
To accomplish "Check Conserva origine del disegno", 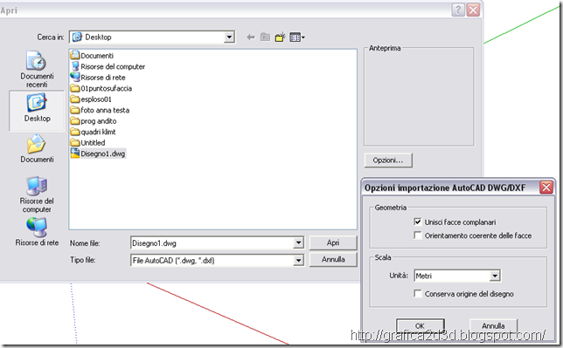I will pyautogui.click(x=418, y=294).
